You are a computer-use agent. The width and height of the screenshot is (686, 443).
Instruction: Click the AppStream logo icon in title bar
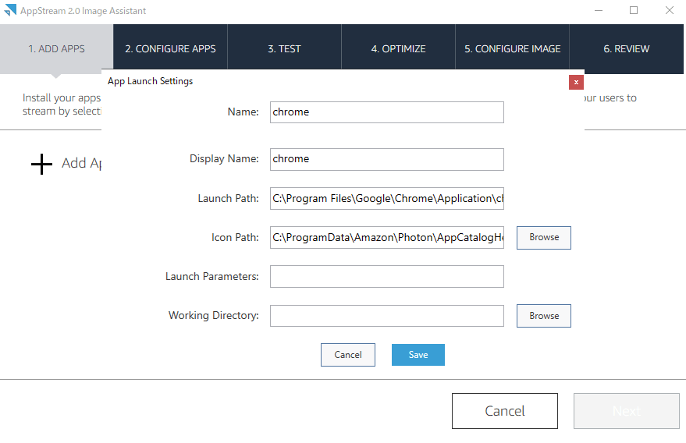10,10
